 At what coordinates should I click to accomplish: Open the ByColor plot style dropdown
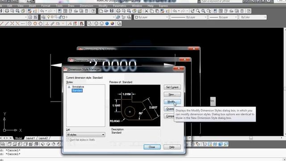265,17
